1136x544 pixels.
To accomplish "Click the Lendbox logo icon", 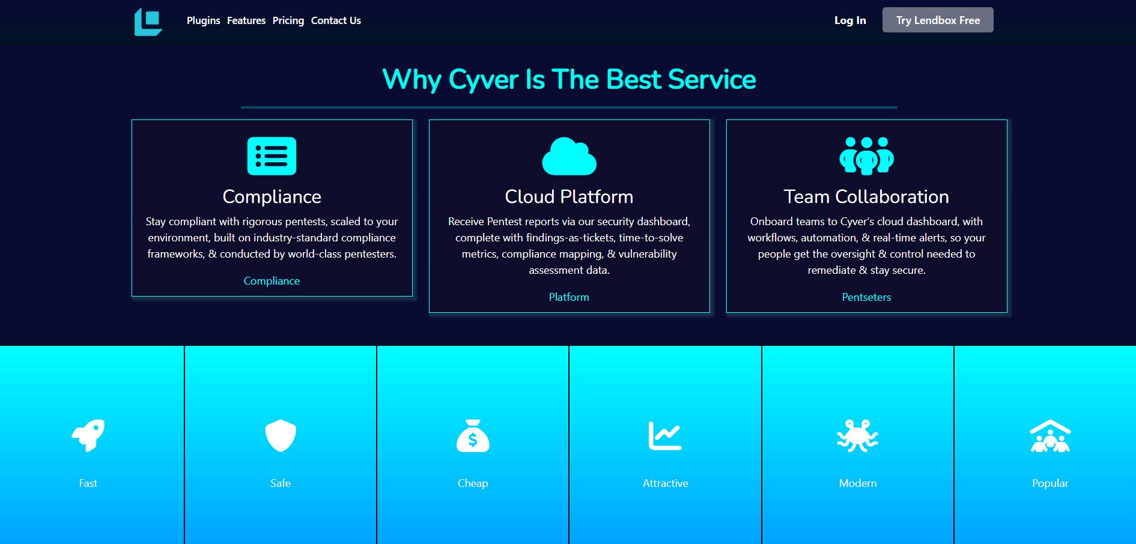I will (148, 22).
